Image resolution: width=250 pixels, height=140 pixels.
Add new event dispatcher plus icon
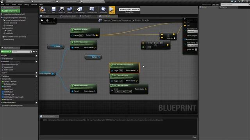36,103
